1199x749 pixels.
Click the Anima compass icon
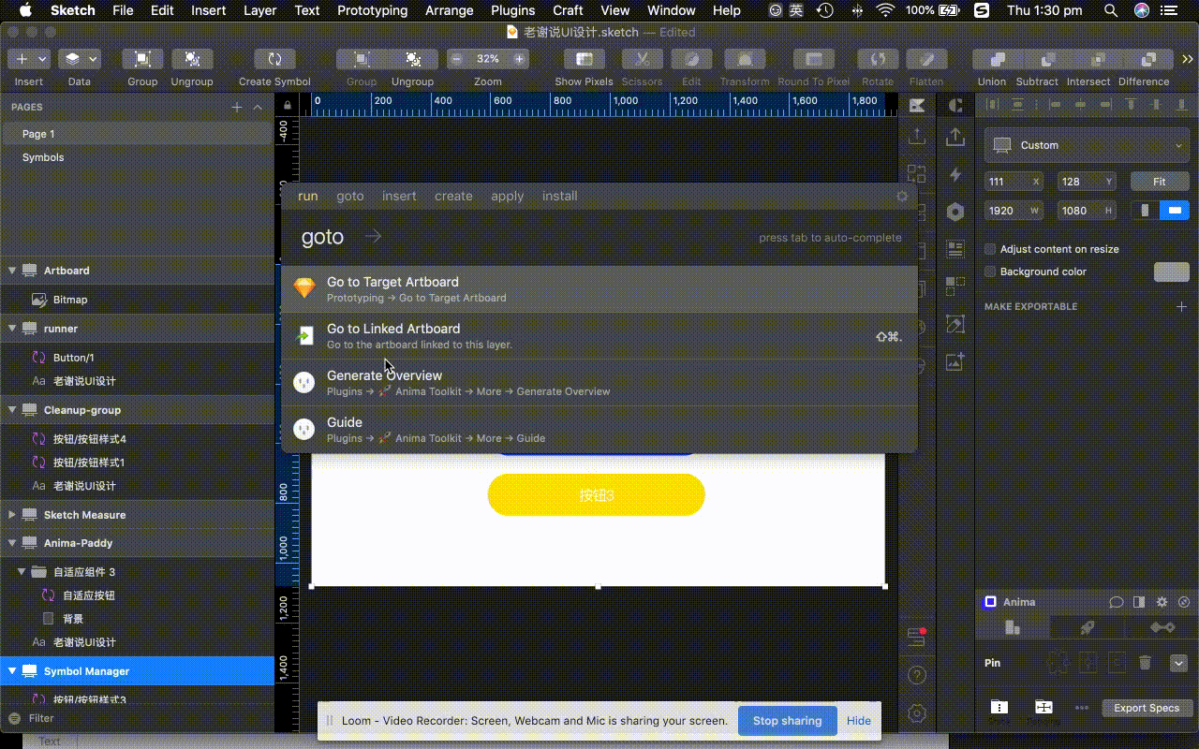(1184, 602)
